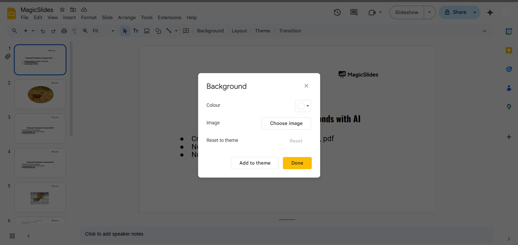Open the background Colour swatch dropdown
This screenshot has width=518, height=245.
coord(303,106)
